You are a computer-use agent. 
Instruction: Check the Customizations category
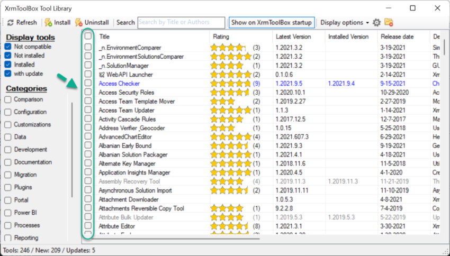[8, 125]
